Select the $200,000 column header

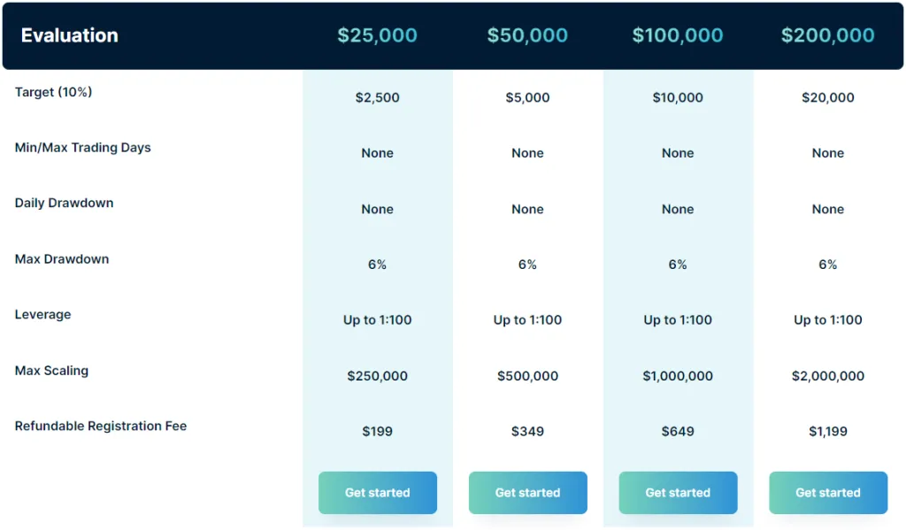click(828, 35)
